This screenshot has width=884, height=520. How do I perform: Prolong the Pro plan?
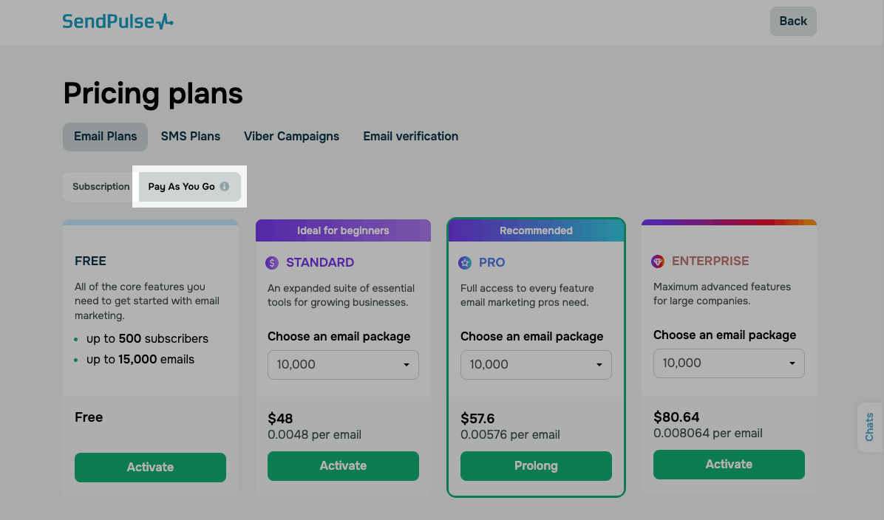coord(536,465)
